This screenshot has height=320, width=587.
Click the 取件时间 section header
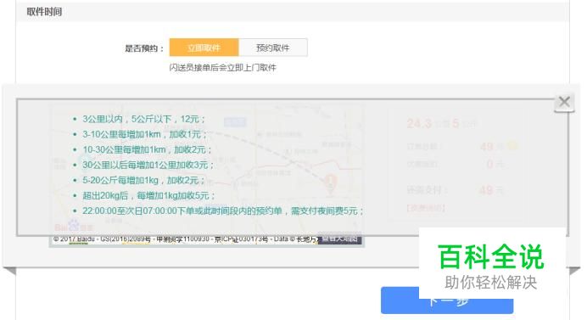[x=44, y=12]
